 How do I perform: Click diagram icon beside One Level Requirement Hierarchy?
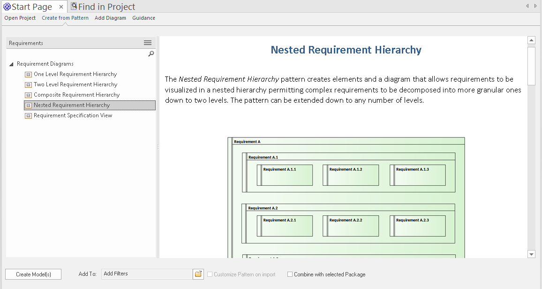[x=28, y=74]
